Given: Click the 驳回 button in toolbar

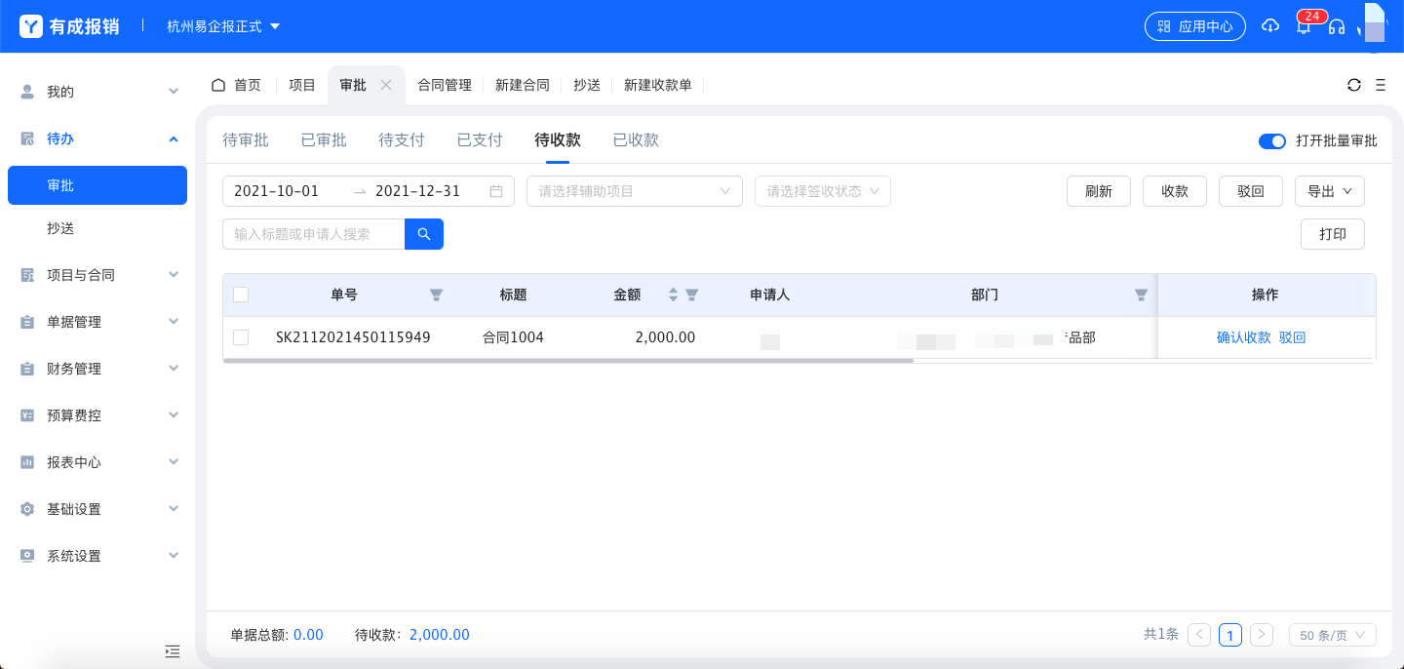Looking at the screenshot, I should pyautogui.click(x=1251, y=191).
